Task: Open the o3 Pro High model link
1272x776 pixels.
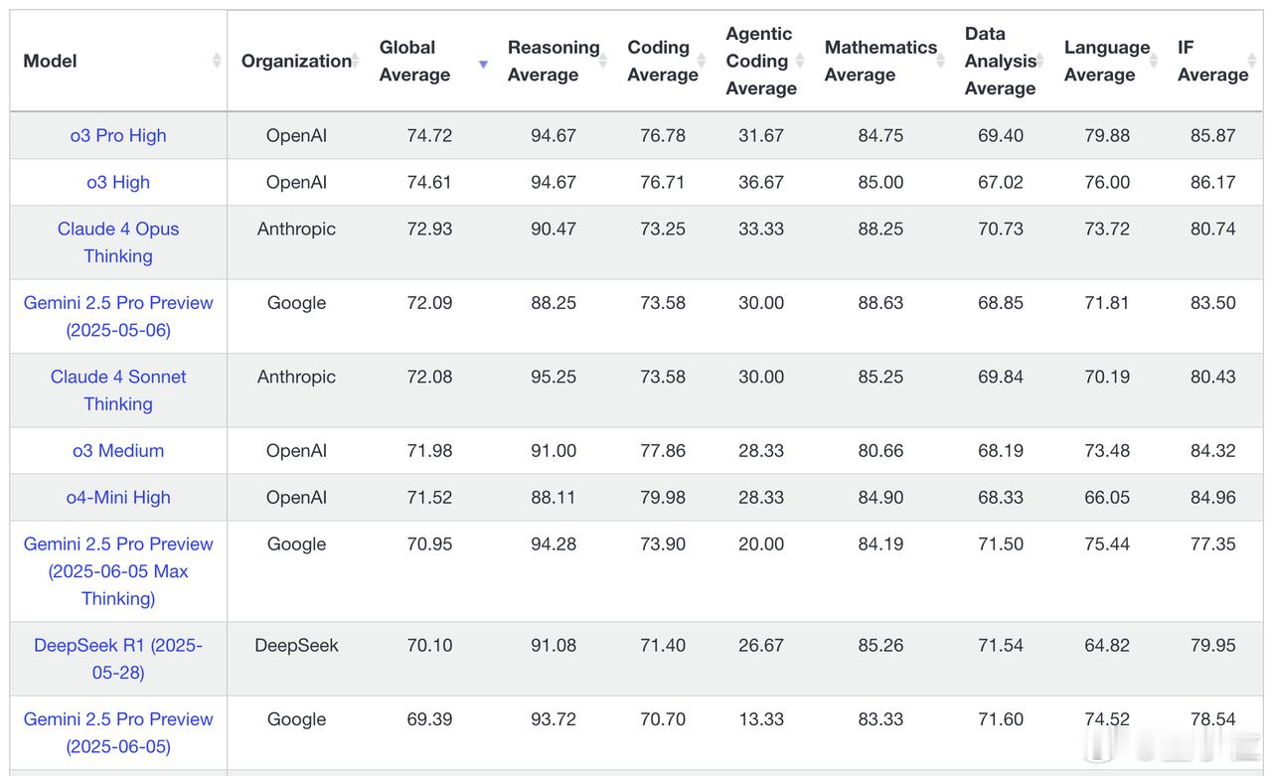Action: pos(118,135)
